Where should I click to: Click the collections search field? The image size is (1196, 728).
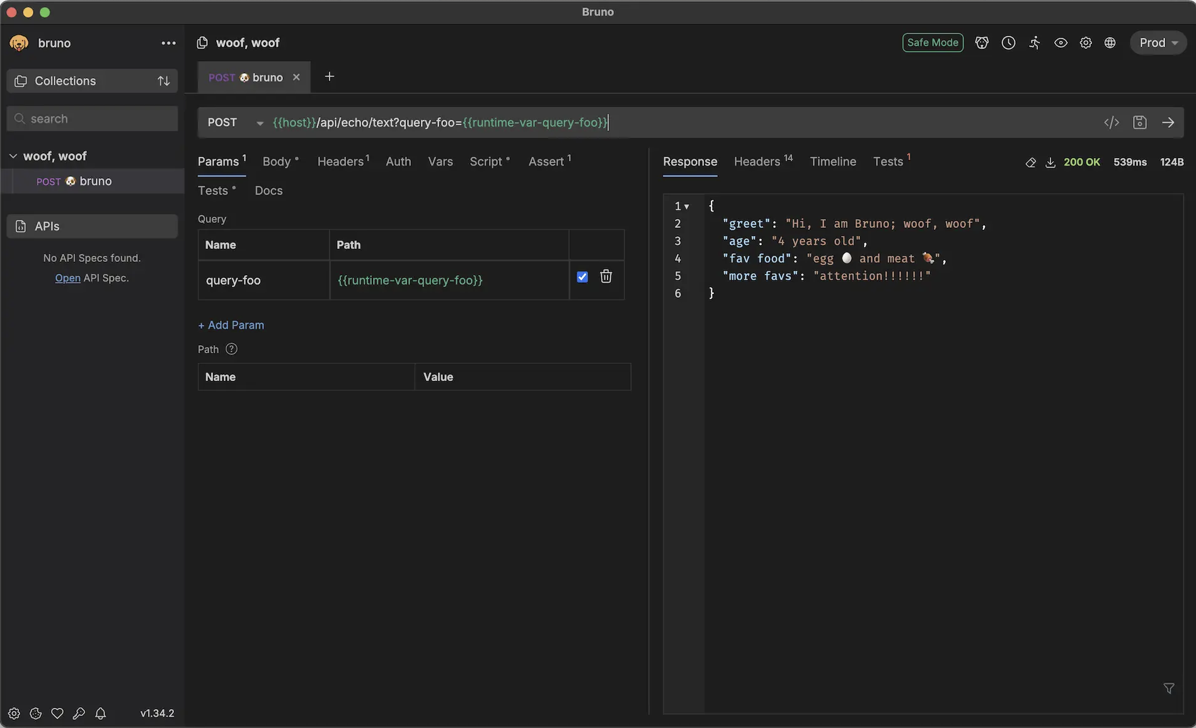92,118
